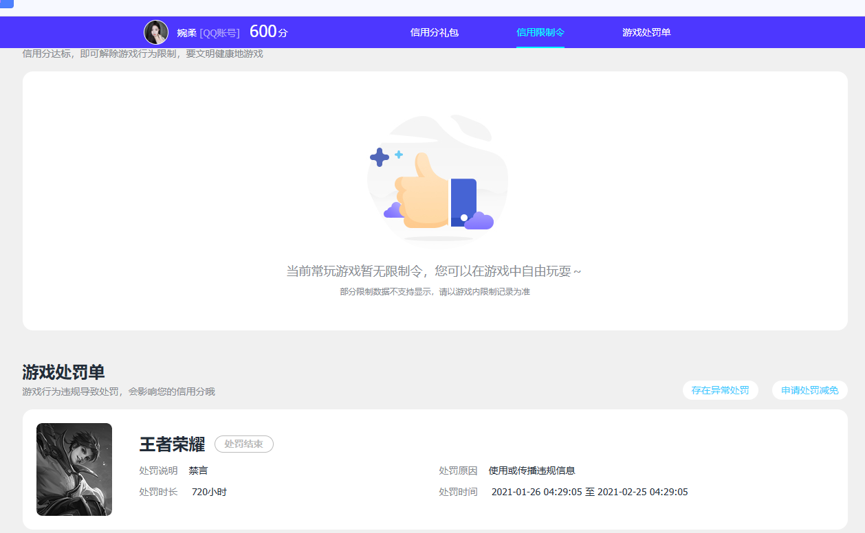Click the 游戏处罚单 section heading
Image resolution: width=865 pixels, height=533 pixels.
(63, 372)
